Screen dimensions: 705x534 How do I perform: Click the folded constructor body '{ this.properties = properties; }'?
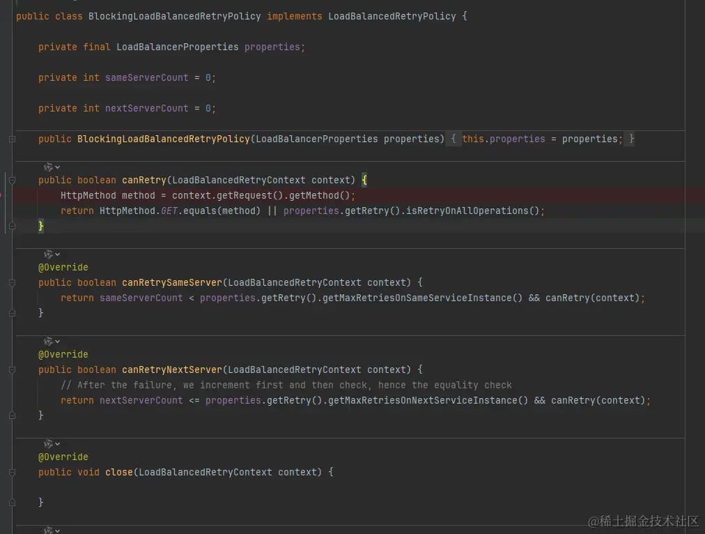[x=540, y=139]
